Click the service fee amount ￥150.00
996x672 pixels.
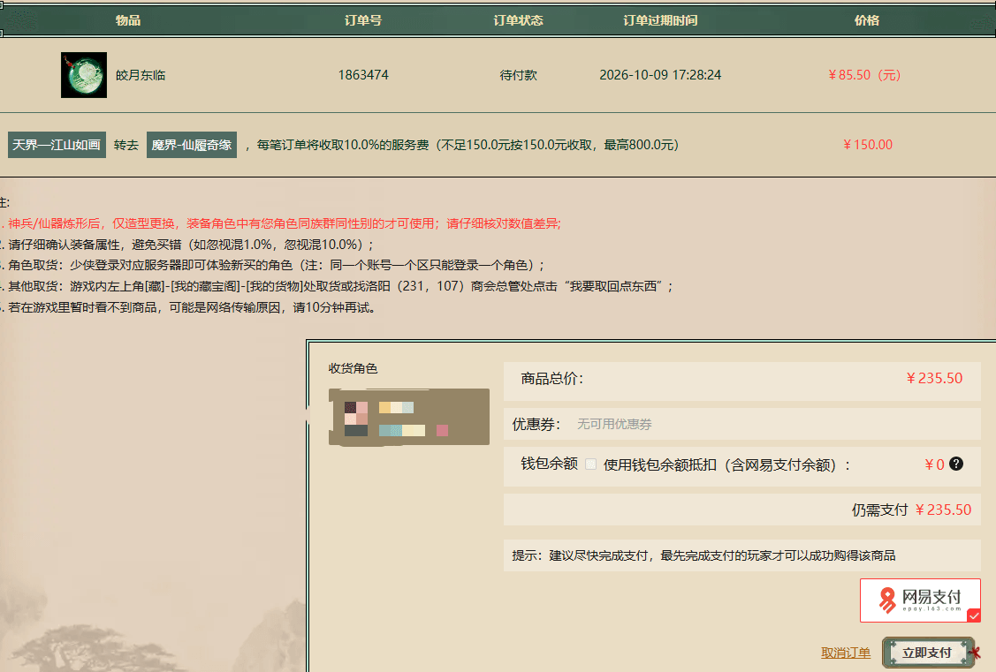point(868,145)
